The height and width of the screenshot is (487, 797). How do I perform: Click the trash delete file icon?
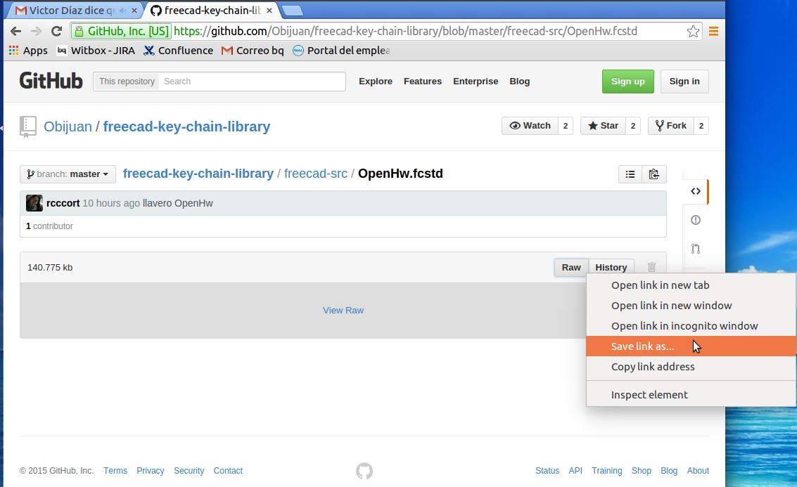[x=651, y=267]
